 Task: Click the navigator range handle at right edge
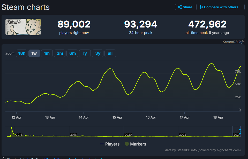click(240, 132)
